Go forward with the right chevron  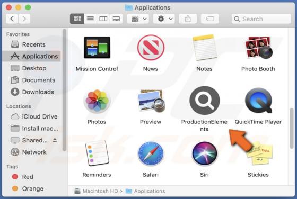click(24, 19)
